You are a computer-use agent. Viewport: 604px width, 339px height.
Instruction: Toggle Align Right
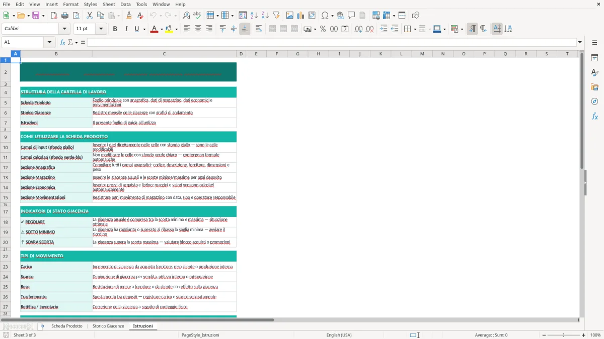click(x=209, y=29)
